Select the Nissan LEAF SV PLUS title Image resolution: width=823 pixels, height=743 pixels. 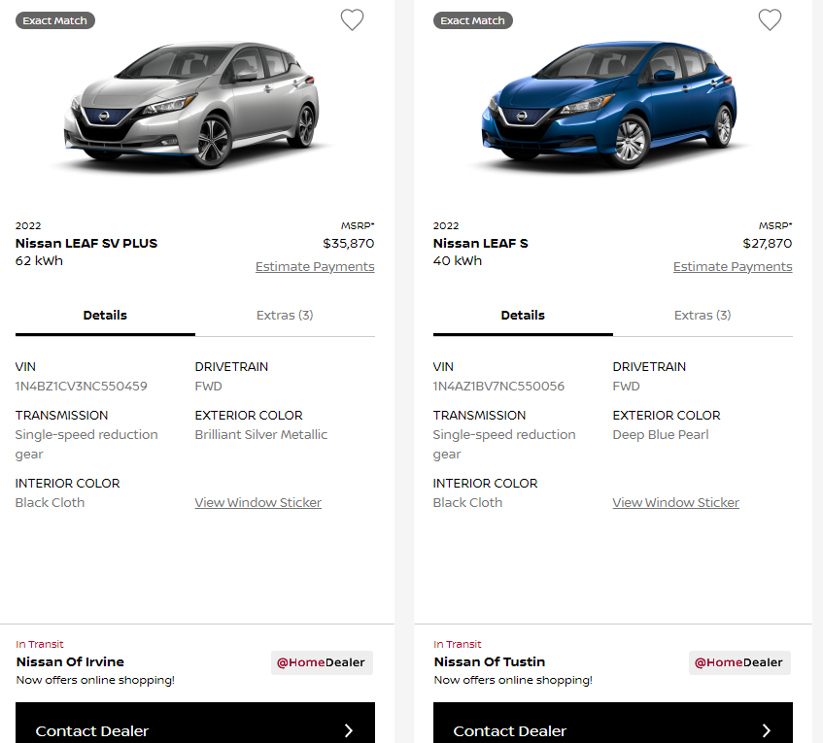86,244
